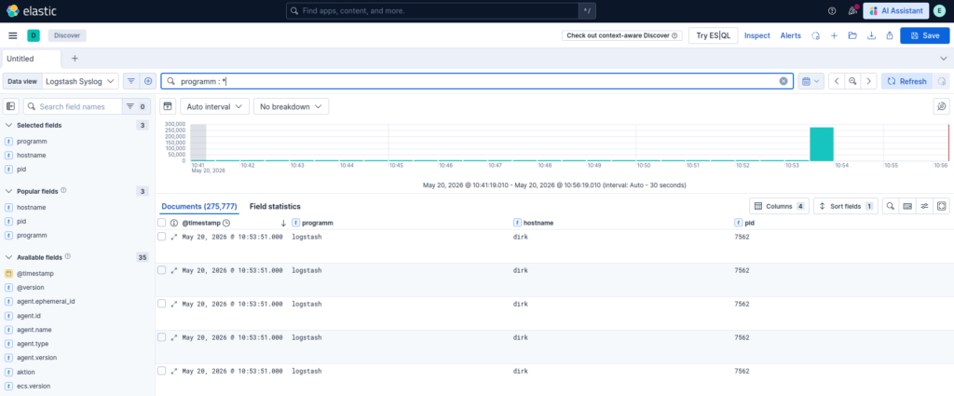This screenshot has height=396, width=954.
Task: Open the Auto interval dropdown
Action: tap(215, 106)
